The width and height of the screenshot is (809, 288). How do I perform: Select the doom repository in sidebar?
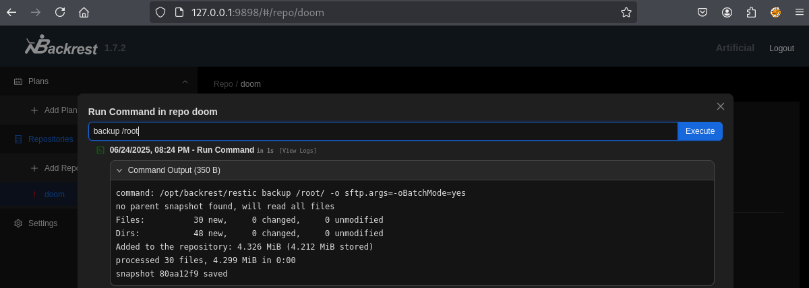point(54,194)
